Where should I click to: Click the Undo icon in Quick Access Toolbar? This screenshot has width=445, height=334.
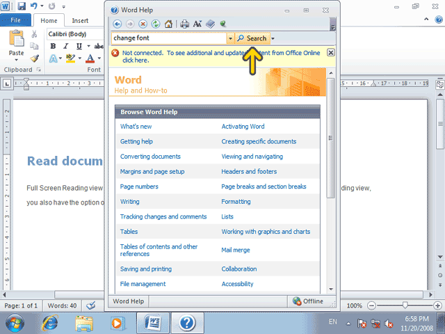tap(34, 6)
